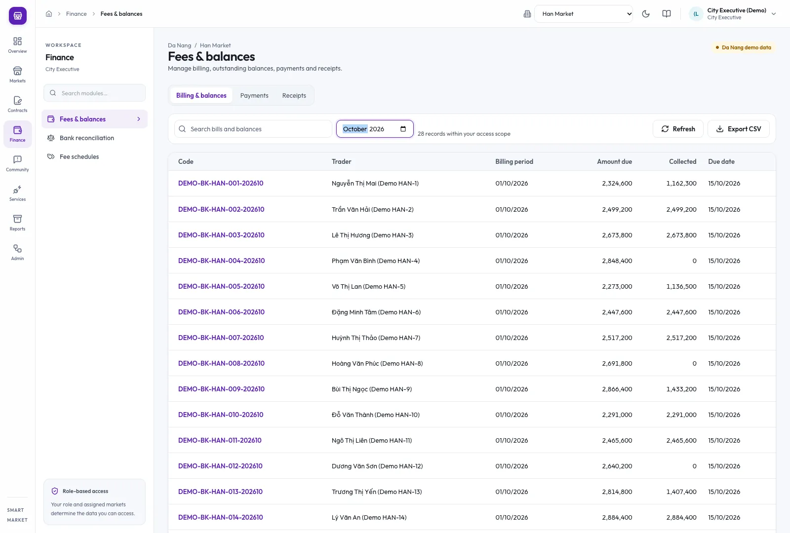Click the October 2026 month field
Image resolution: width=790 pixels, height=533 pixels.
(x=375, y=129)
